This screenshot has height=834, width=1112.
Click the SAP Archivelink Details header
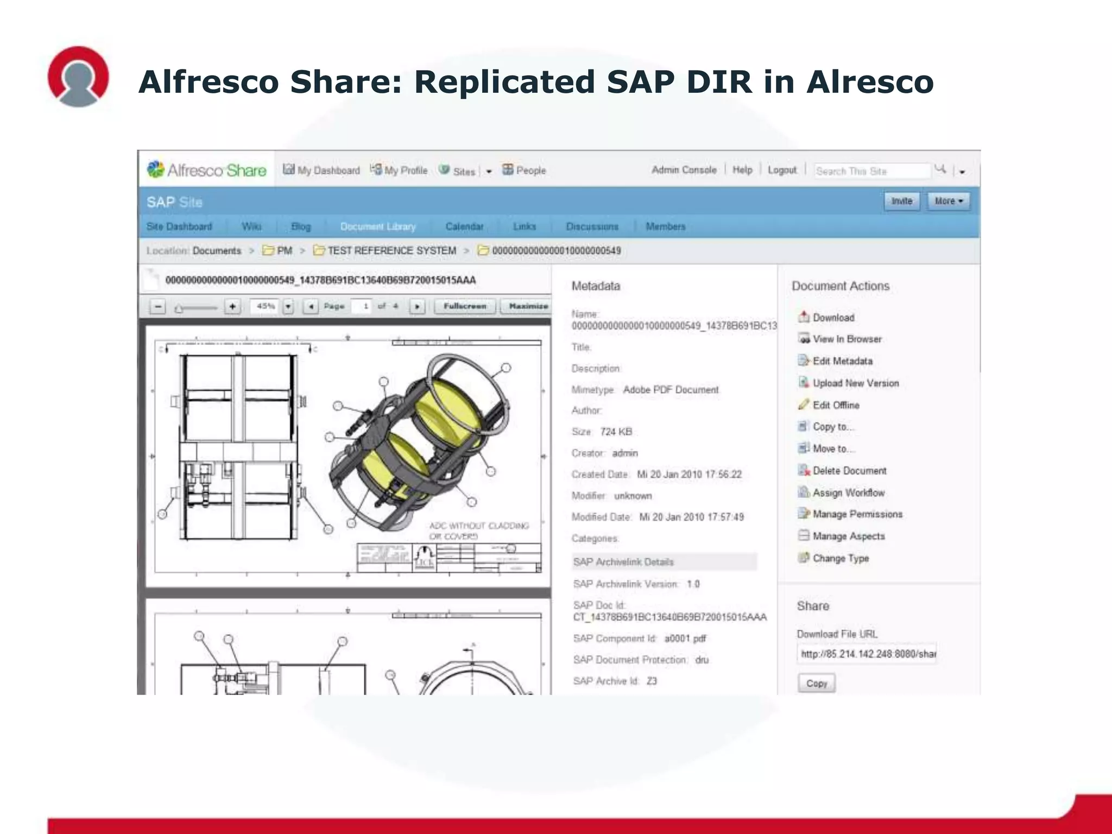[664, 562]
